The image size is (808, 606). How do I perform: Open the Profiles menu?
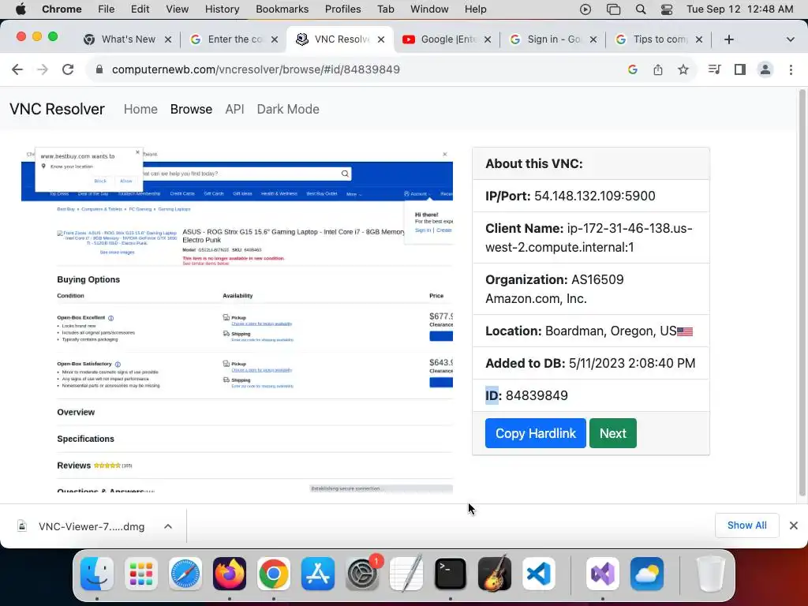[x=342, y=9]
